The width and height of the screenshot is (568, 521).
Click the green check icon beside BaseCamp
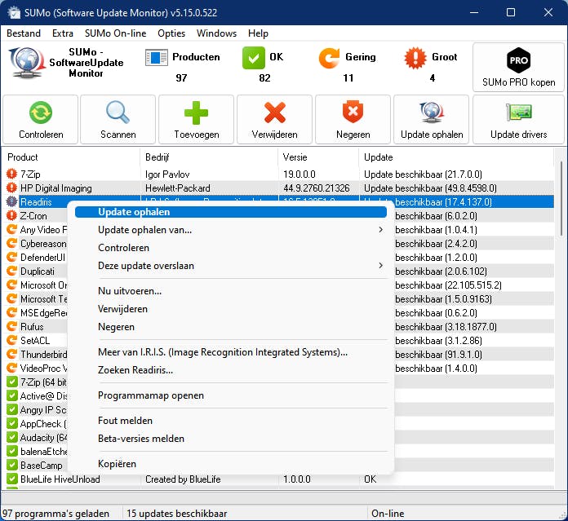(12, 465)
